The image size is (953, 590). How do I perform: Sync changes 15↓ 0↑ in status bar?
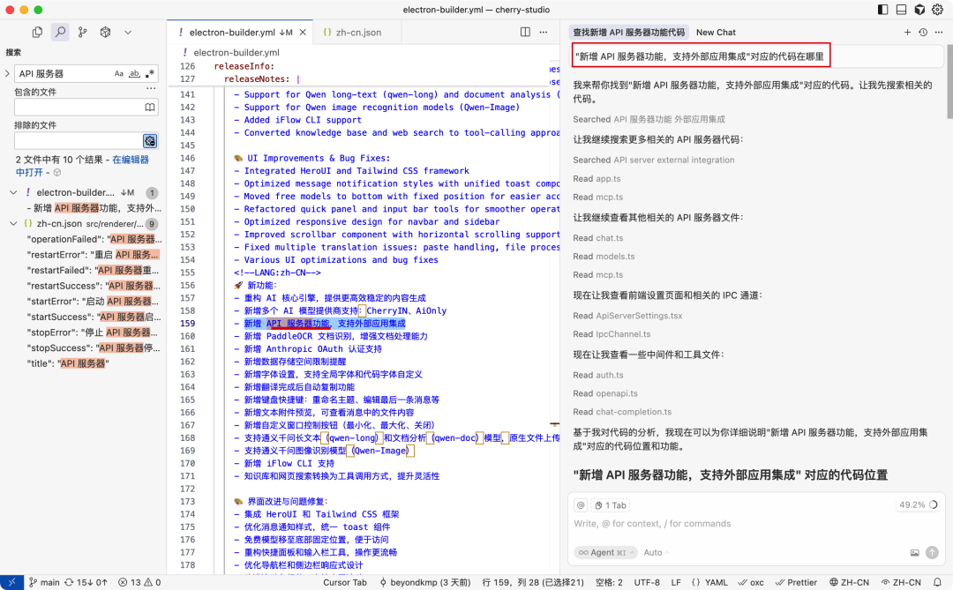86,582
